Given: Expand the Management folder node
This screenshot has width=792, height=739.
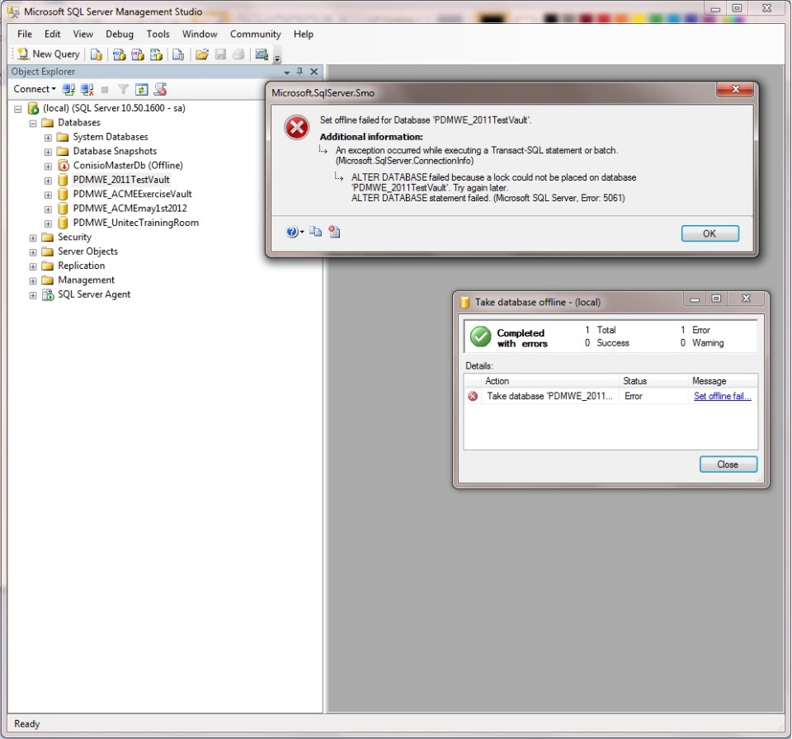Looking at the screenshot, I should [x=33, y=281].
